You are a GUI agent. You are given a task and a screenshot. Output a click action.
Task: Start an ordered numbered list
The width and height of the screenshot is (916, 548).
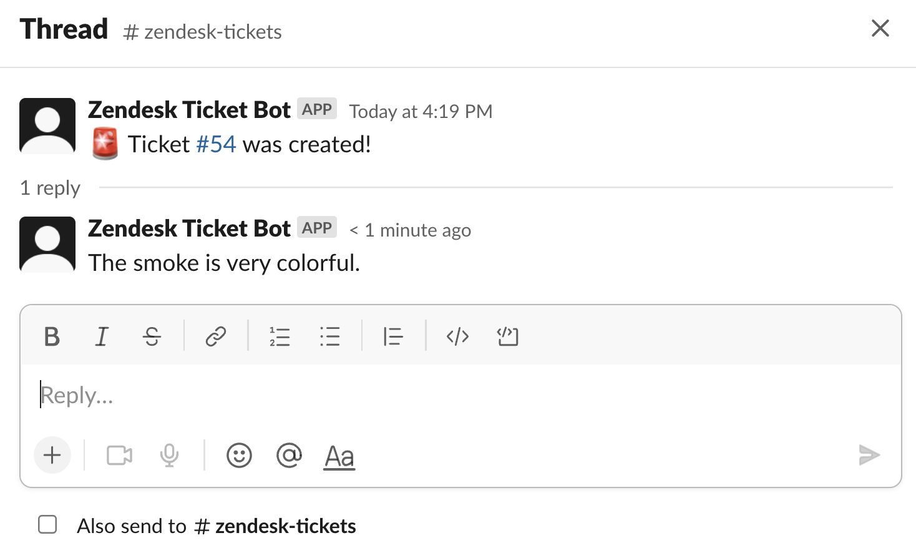[x=280, y=336]
